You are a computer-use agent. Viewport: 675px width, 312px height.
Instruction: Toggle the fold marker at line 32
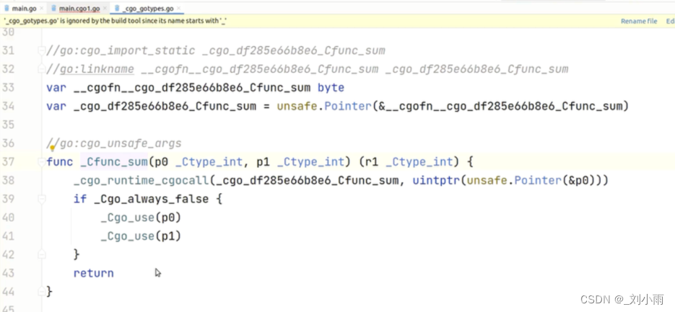[x=41, y=69]
